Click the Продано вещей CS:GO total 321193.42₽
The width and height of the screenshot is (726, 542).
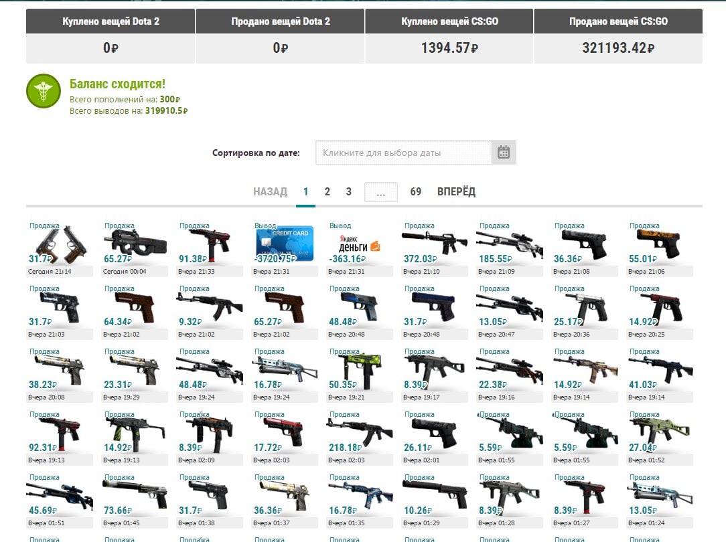(618, 48)
